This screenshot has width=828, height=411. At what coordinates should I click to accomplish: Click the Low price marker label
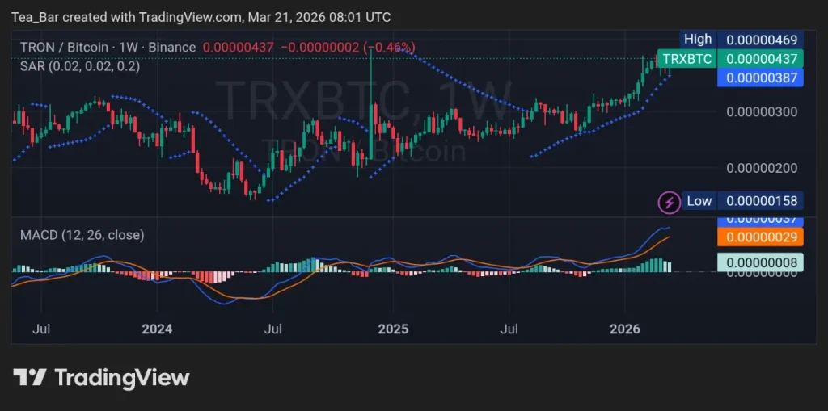pos(699,201)
